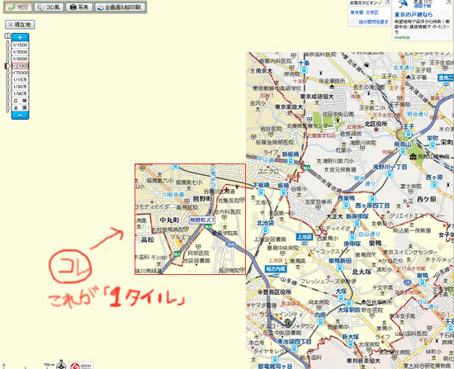This screenshot has width=454, height=369.
Task: Select the 1/1500 scale level
Action: [x=20, y=45]
